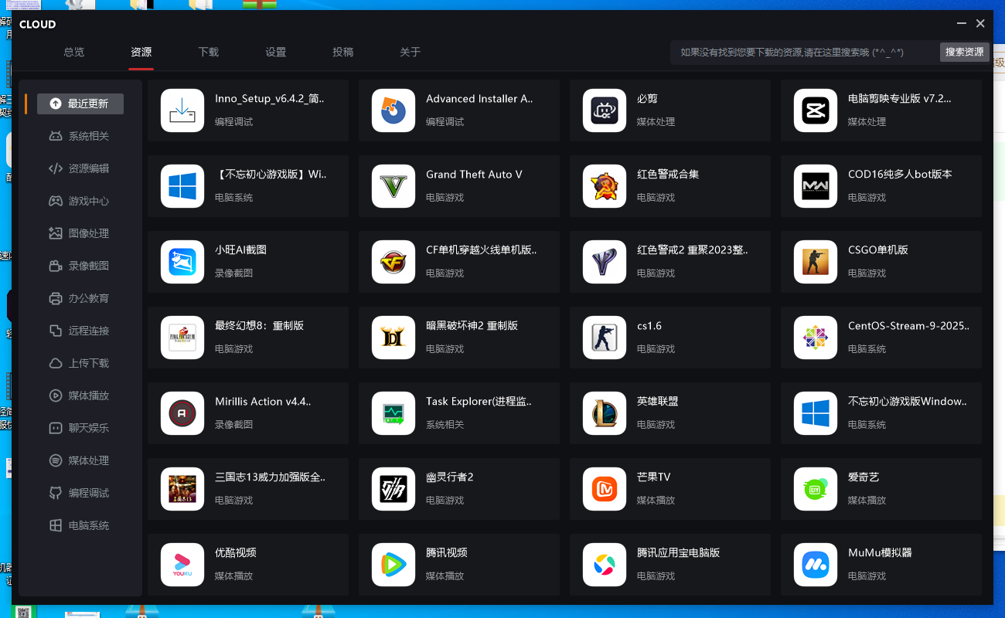Click the 小旺AI截图 icon

182,262
